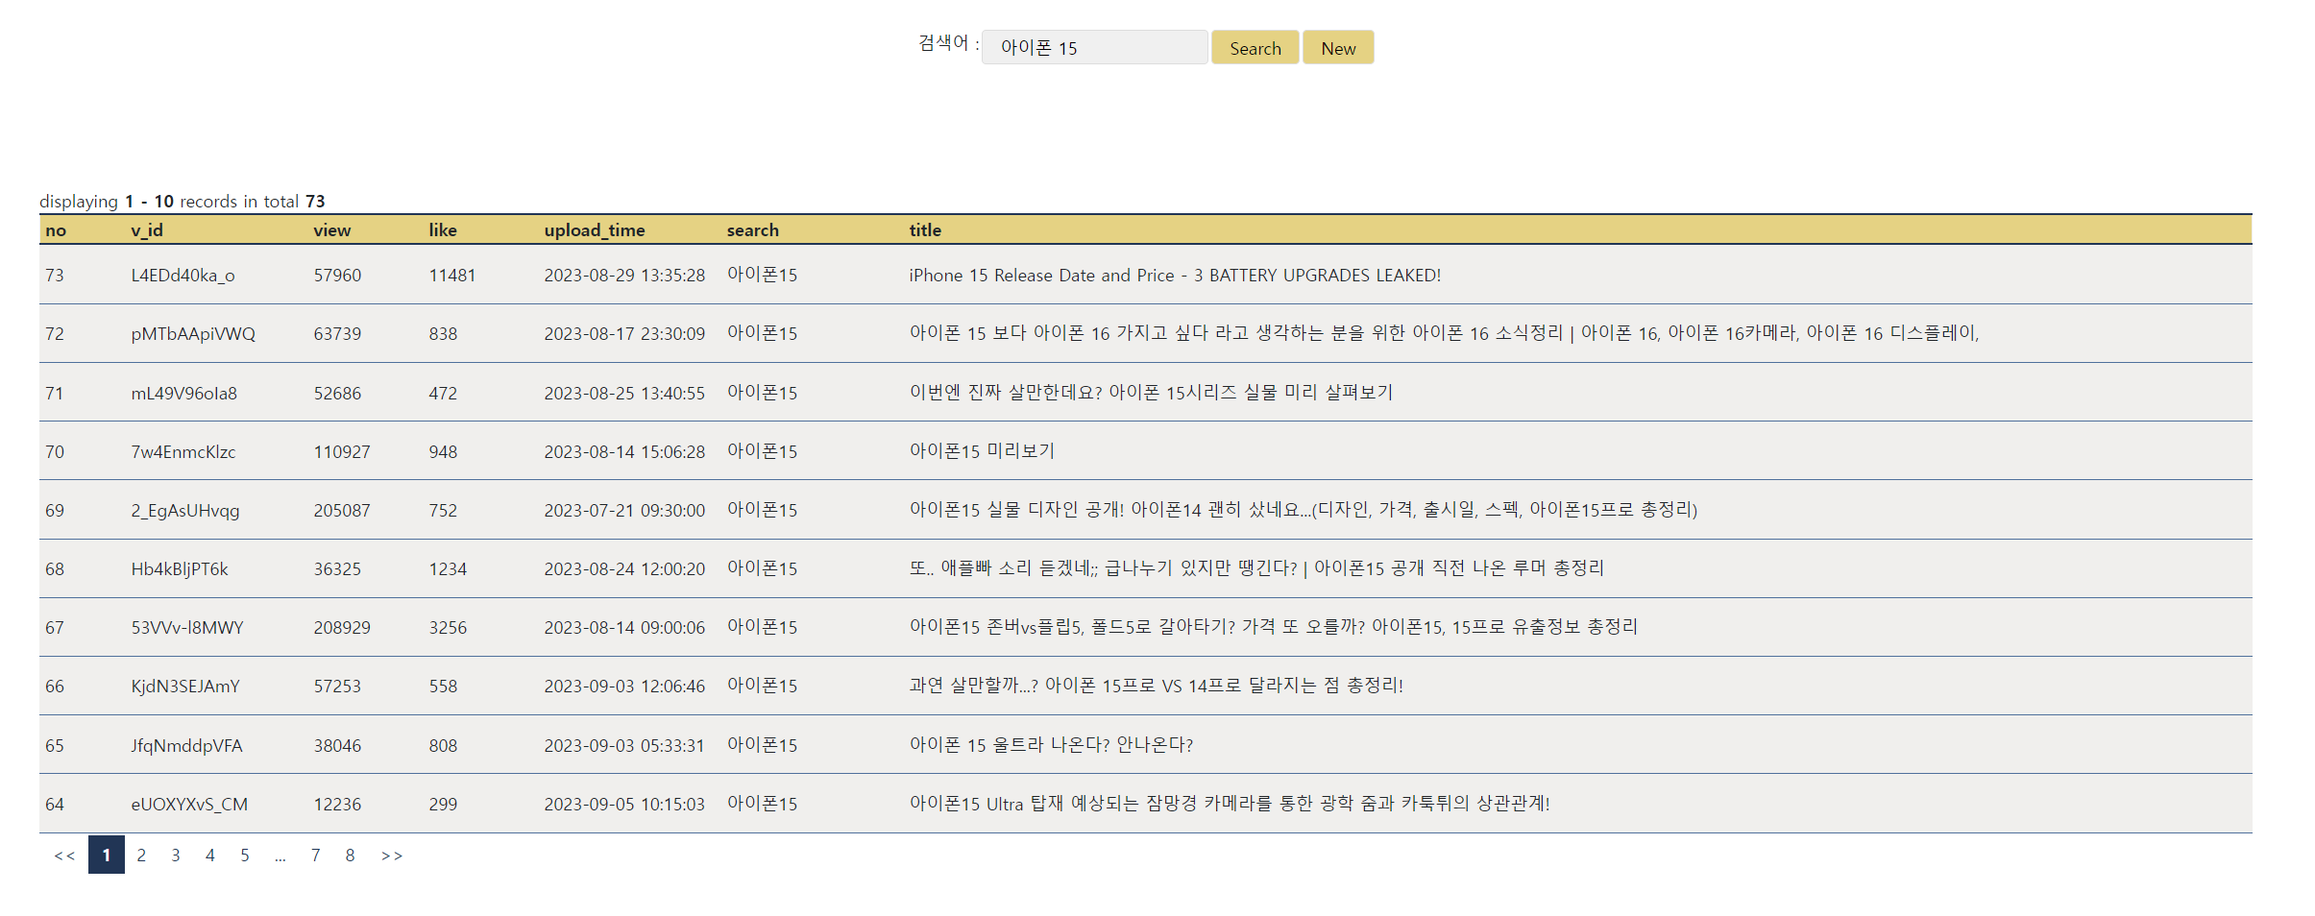
Task: Click row number 69
Action: point(55,511)
